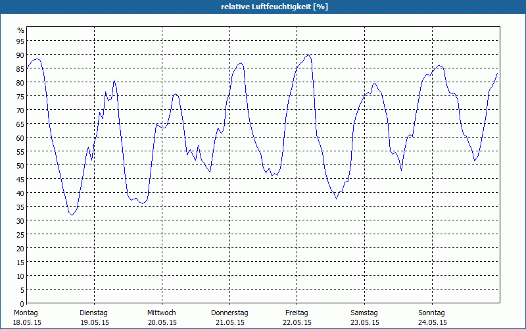Select the date "23.05.15"
Viewport: 526px width, 329px height.
point(365,322)
